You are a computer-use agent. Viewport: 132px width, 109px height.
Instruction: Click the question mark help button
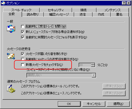click(124, 3)
